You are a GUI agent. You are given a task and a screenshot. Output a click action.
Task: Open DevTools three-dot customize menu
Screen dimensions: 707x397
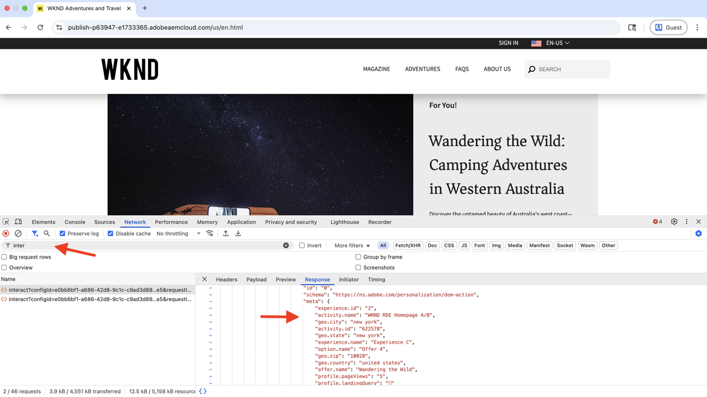point(687,222)
